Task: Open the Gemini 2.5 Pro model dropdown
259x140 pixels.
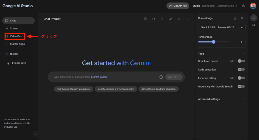Action: (222, 27)
